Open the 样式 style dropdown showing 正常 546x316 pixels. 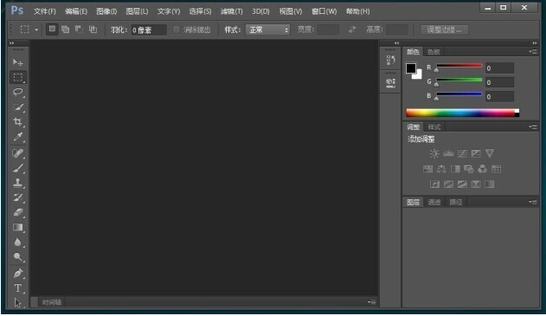tap(267, 29)
